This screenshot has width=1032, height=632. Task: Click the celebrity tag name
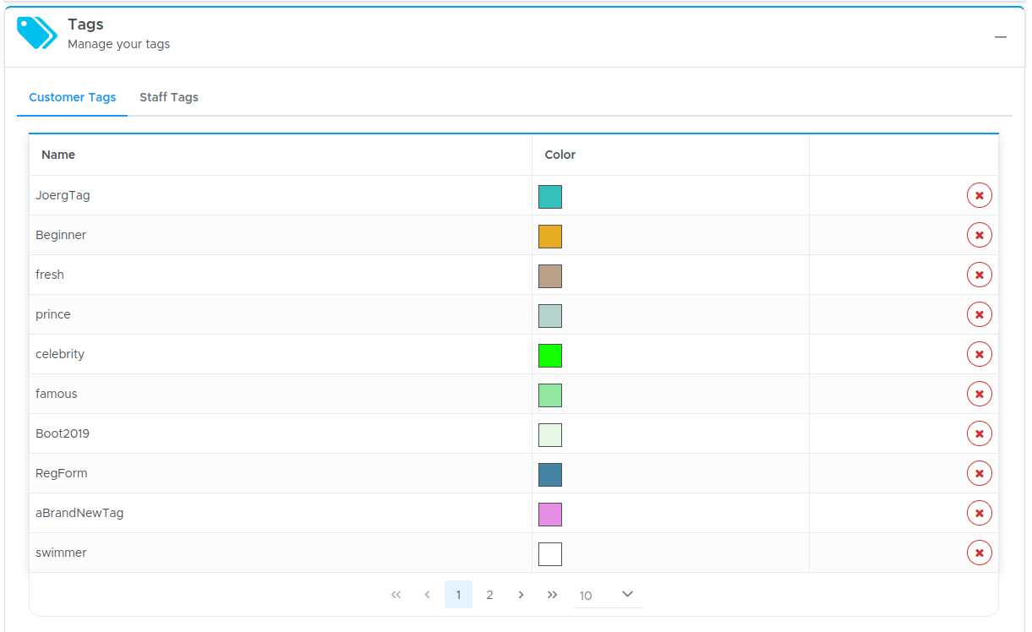click(x=60, y=354)
